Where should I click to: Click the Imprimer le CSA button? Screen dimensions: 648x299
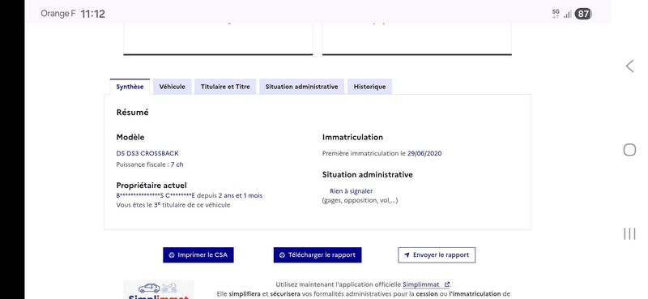(198, 255)
